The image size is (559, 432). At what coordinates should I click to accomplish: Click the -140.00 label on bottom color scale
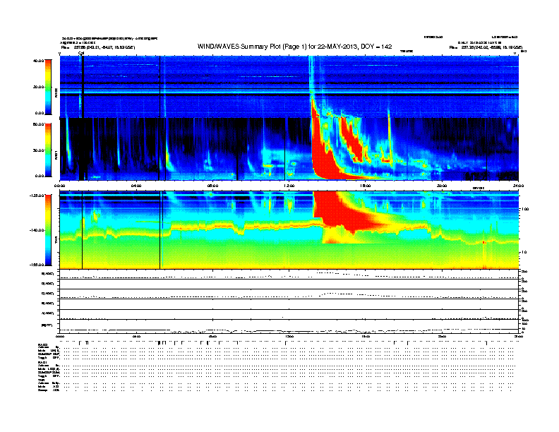[x=35, y=230]
